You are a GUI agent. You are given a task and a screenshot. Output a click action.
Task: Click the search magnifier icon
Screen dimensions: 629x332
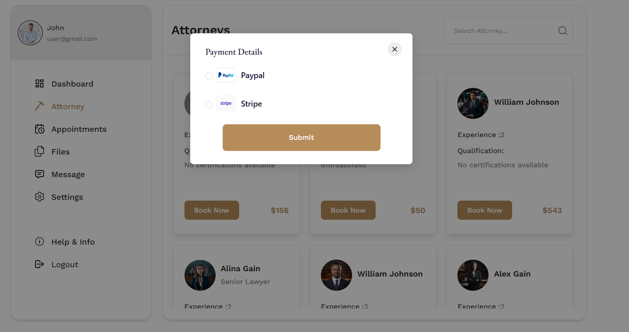(563, 31)
